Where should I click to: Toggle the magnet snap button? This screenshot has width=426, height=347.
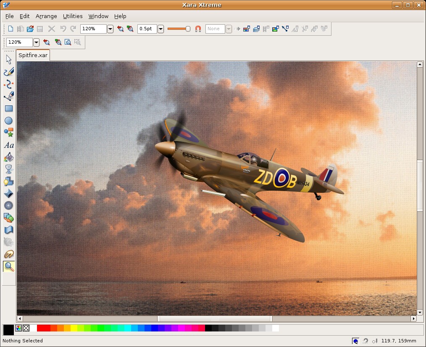click(x=198, y=29)
